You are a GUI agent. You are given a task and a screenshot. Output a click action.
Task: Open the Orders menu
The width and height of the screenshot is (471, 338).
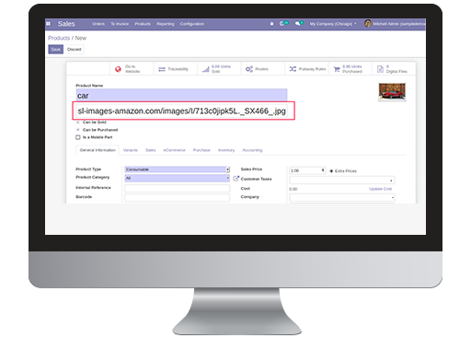98,24
